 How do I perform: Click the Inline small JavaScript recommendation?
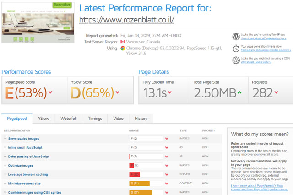pos(25,147)
